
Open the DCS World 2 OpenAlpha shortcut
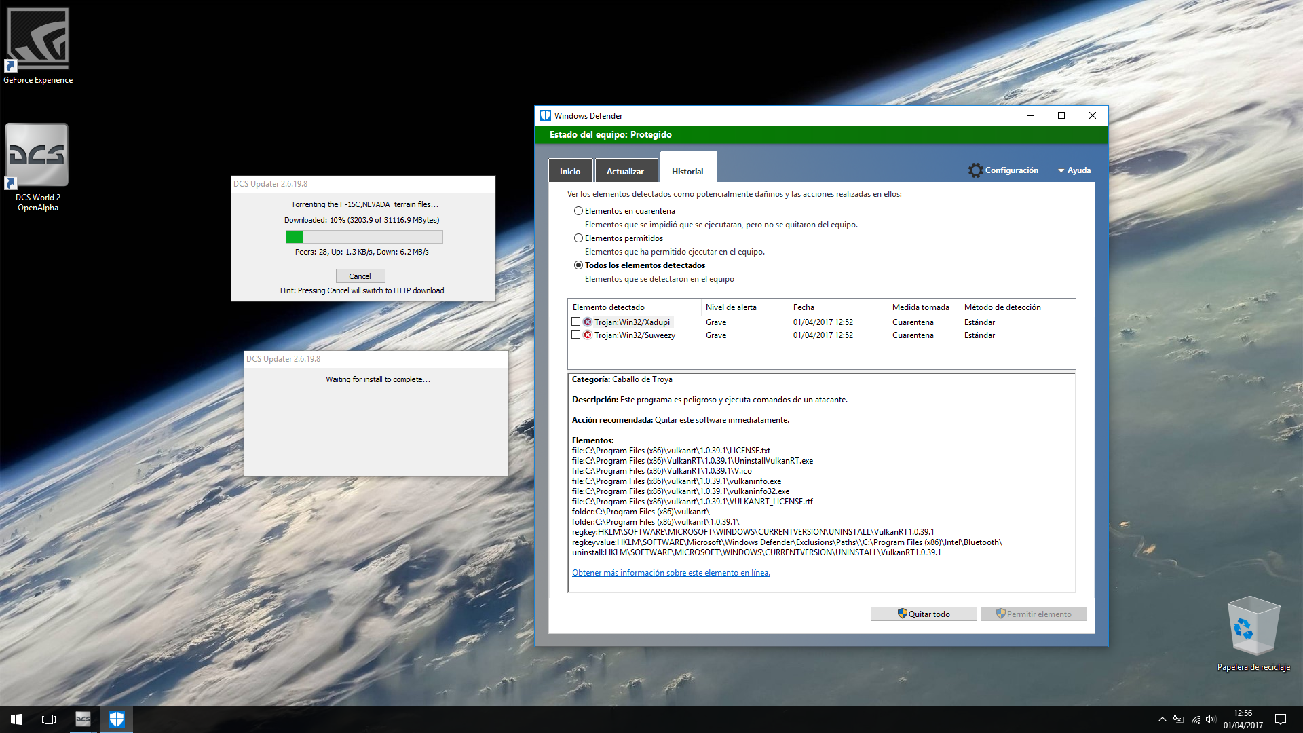(38, 167)
